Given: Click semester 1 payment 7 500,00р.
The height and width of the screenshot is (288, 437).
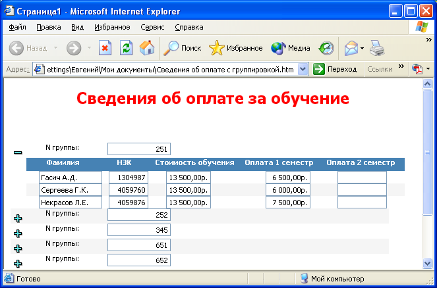Looking at the screenshot, I should pos(288,203).
